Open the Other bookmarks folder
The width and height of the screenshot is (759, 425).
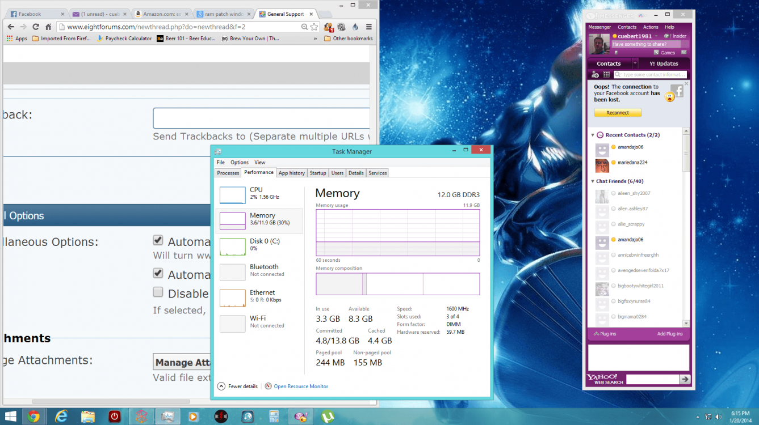point(348,39)
